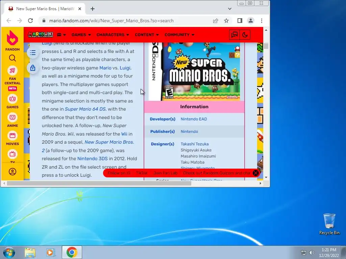Open the TV section icon in sidebar
346x259 pixels.
[x=13, y=154]
